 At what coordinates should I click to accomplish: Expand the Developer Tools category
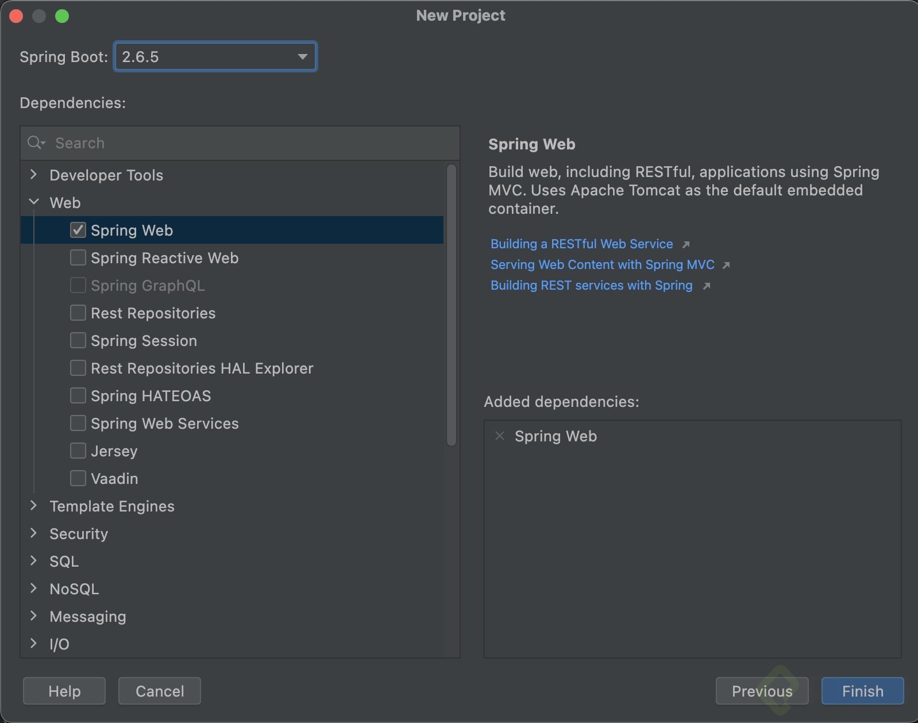click(x=33, y=175)
